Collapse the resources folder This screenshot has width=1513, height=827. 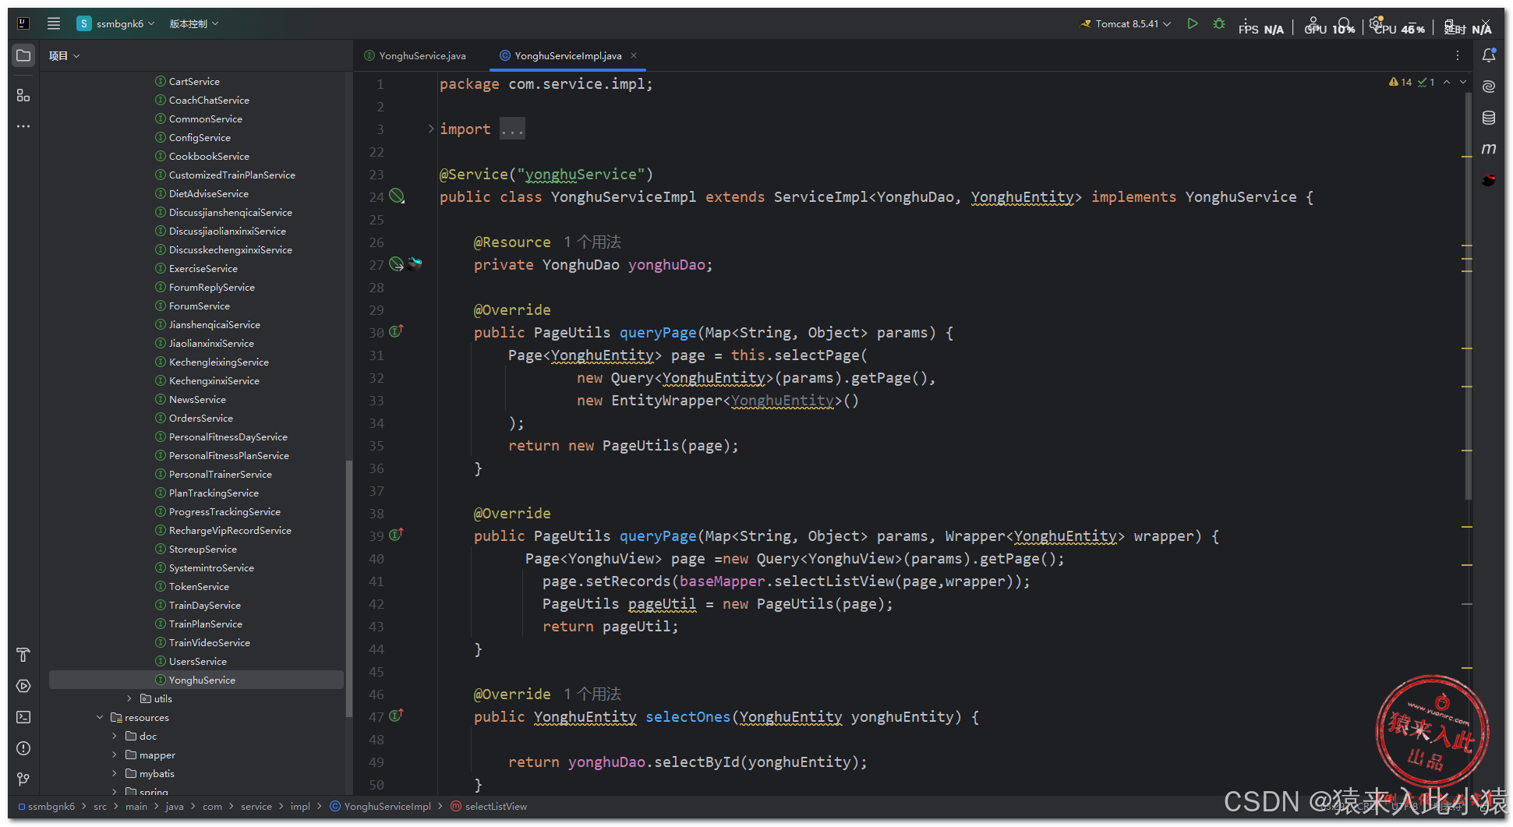[100, 717]
